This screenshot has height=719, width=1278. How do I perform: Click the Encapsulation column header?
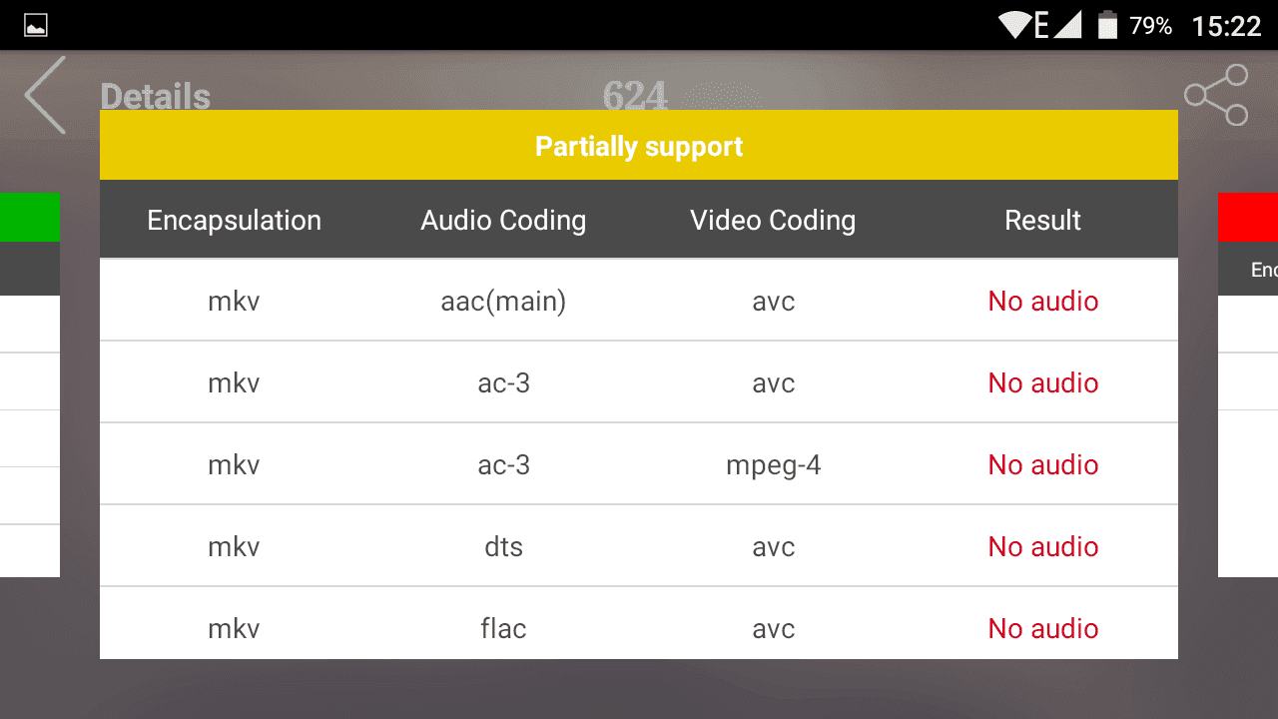point(235,221)
